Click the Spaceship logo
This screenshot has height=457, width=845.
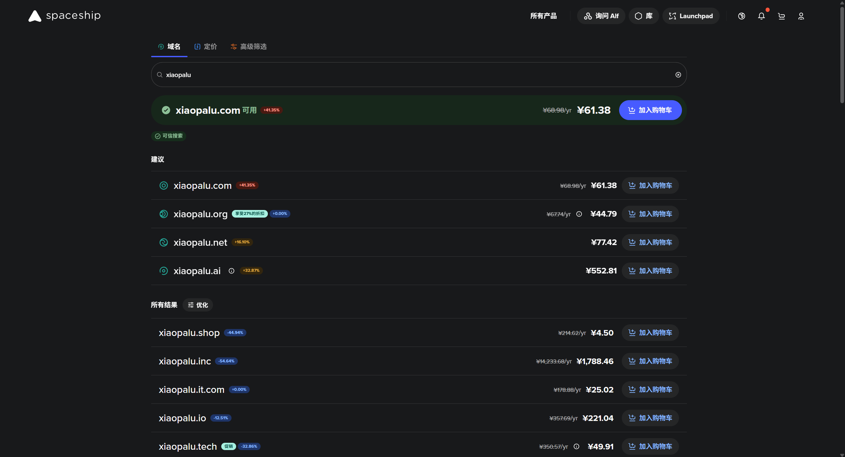coord(64,16)
